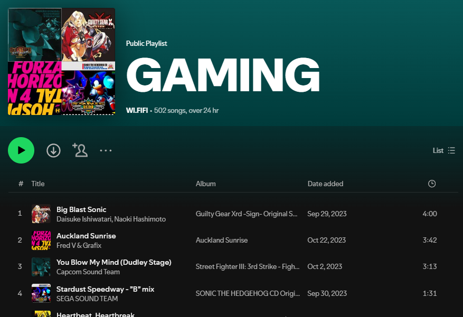Click track number 4 row index
The width and height of the screenshot is (463, 317).
(20, 293)
